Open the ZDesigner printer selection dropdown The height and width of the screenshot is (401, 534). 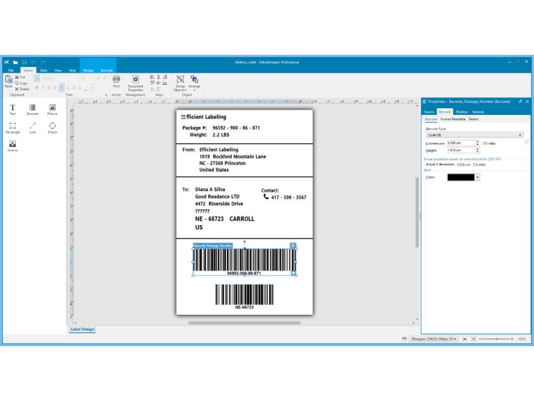point(433,339)
